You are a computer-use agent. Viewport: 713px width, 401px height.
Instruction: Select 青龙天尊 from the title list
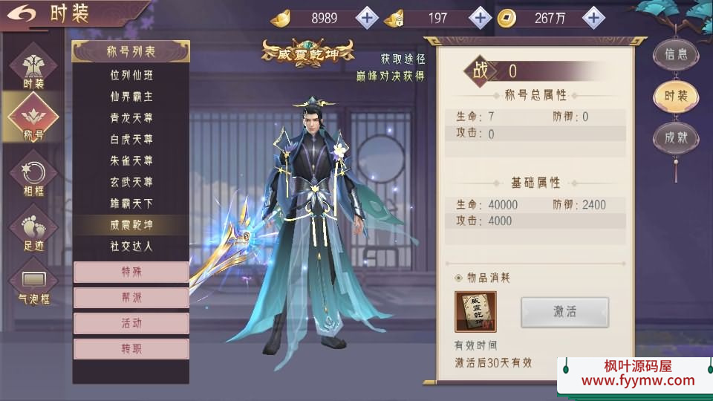coord(131,118)
